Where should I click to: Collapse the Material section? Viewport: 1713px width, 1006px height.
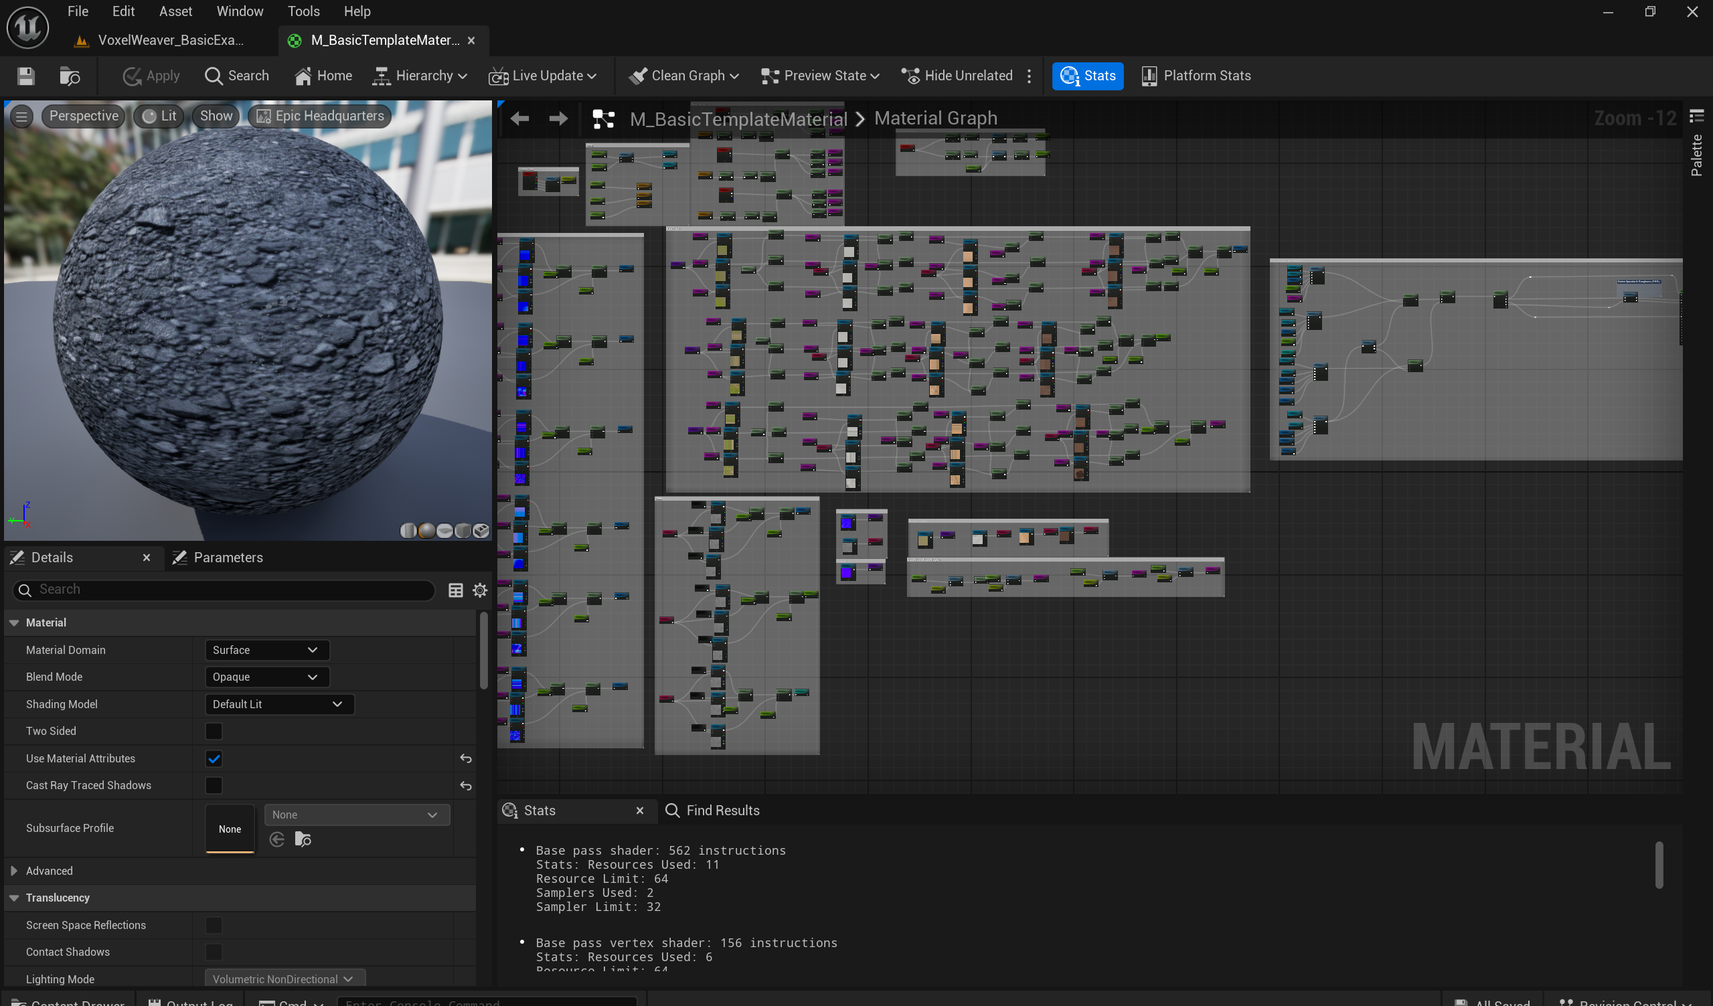13,622
